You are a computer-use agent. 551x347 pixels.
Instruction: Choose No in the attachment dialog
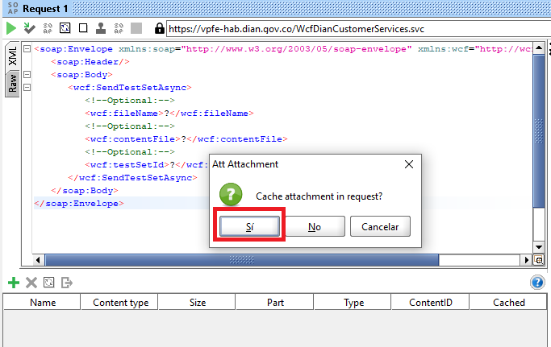click(x=315, y=227)
